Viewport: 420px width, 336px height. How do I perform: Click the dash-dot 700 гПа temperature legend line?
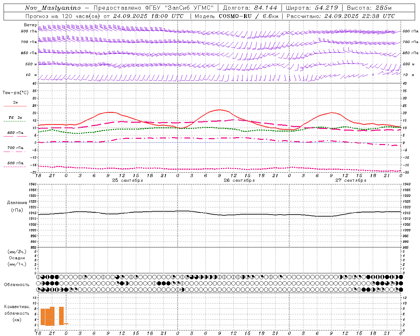coord(15,152)
